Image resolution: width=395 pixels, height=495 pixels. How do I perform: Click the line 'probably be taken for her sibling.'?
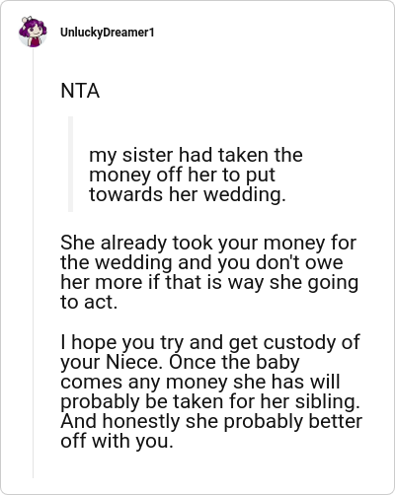coord(210,401)
